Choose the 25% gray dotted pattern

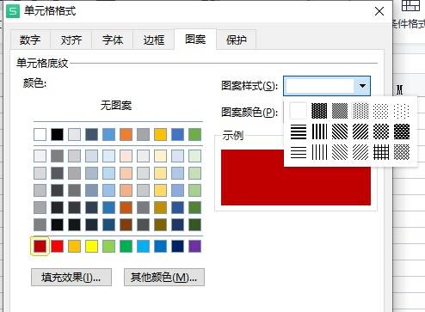360,111
